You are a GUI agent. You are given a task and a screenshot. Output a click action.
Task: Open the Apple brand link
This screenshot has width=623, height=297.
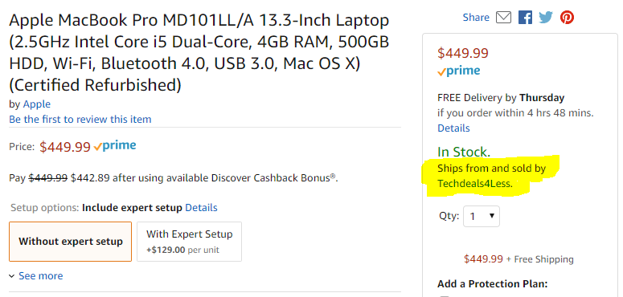coord(36,104)
